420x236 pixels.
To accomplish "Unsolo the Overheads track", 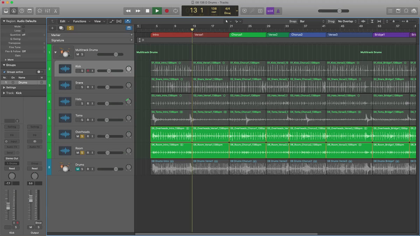I will click(x=82, y=136).
